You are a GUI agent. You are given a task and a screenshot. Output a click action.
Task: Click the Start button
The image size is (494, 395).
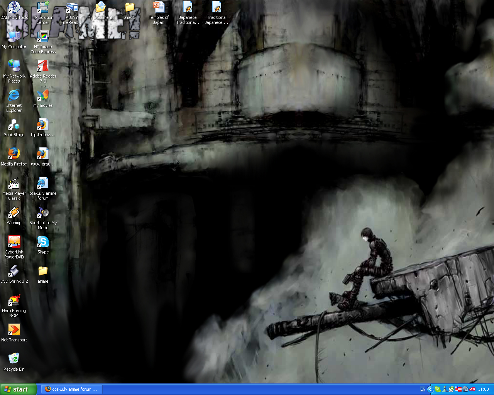19,389
